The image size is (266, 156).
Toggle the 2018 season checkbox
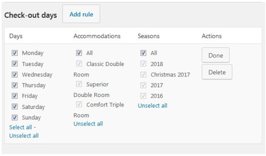tap(143, 64)
